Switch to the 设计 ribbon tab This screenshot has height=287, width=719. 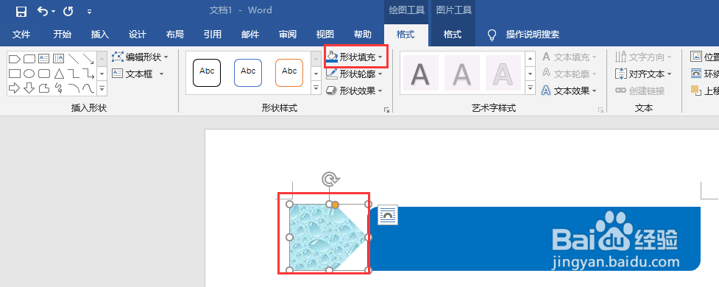coord(137,35)
